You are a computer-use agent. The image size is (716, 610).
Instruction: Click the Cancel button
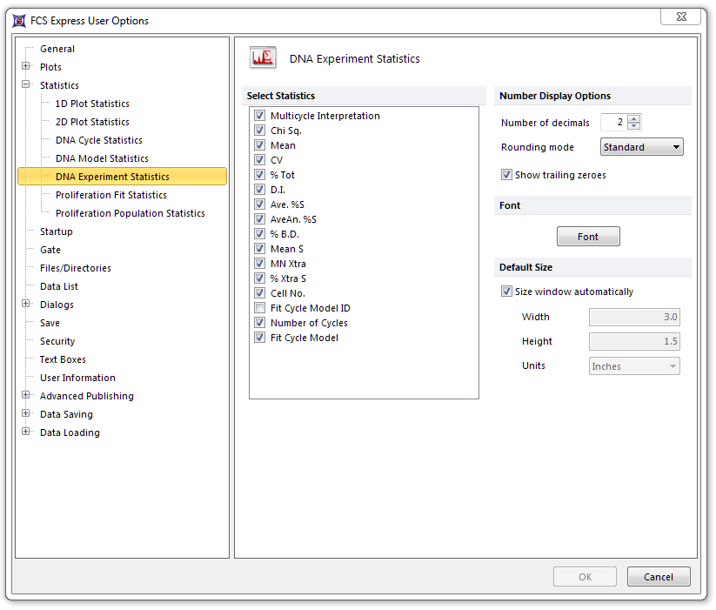pos(658,577)
